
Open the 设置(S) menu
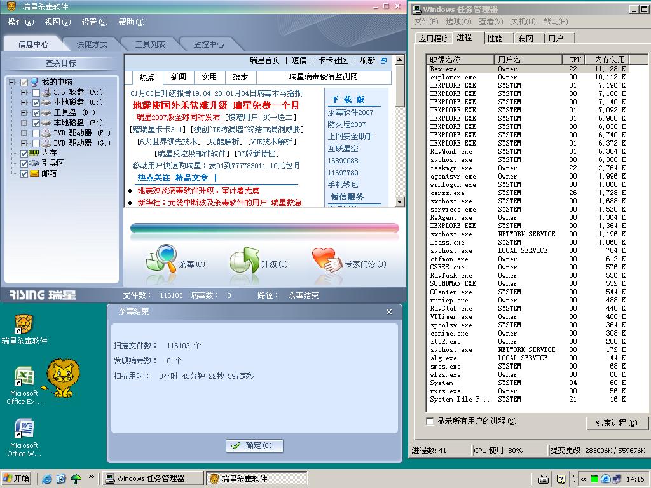click(95, 22)
